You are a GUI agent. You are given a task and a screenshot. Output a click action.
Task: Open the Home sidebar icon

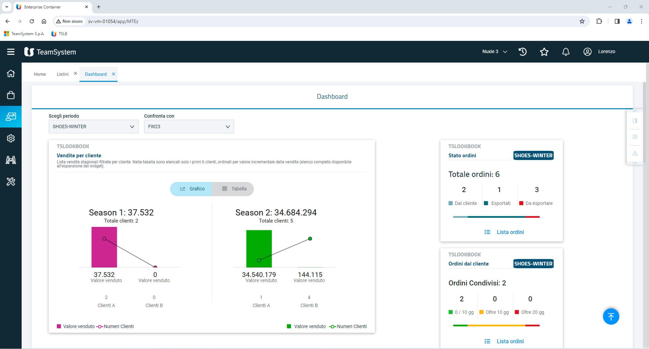(11, 73)
